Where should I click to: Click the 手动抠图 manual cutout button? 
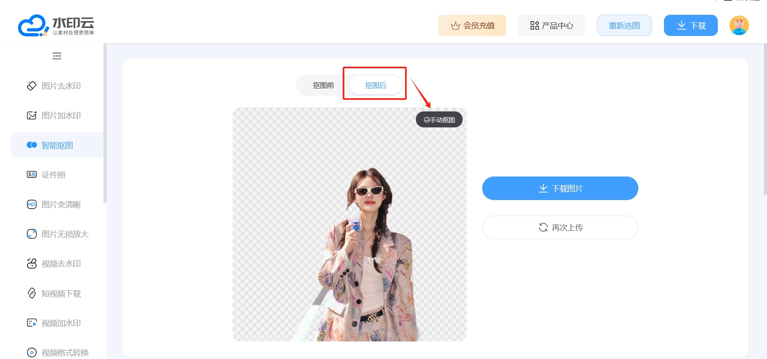[439, 120]
